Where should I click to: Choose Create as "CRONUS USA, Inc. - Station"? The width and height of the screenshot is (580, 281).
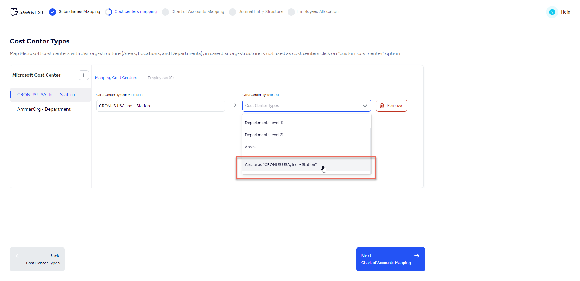[x=281, y=164]
